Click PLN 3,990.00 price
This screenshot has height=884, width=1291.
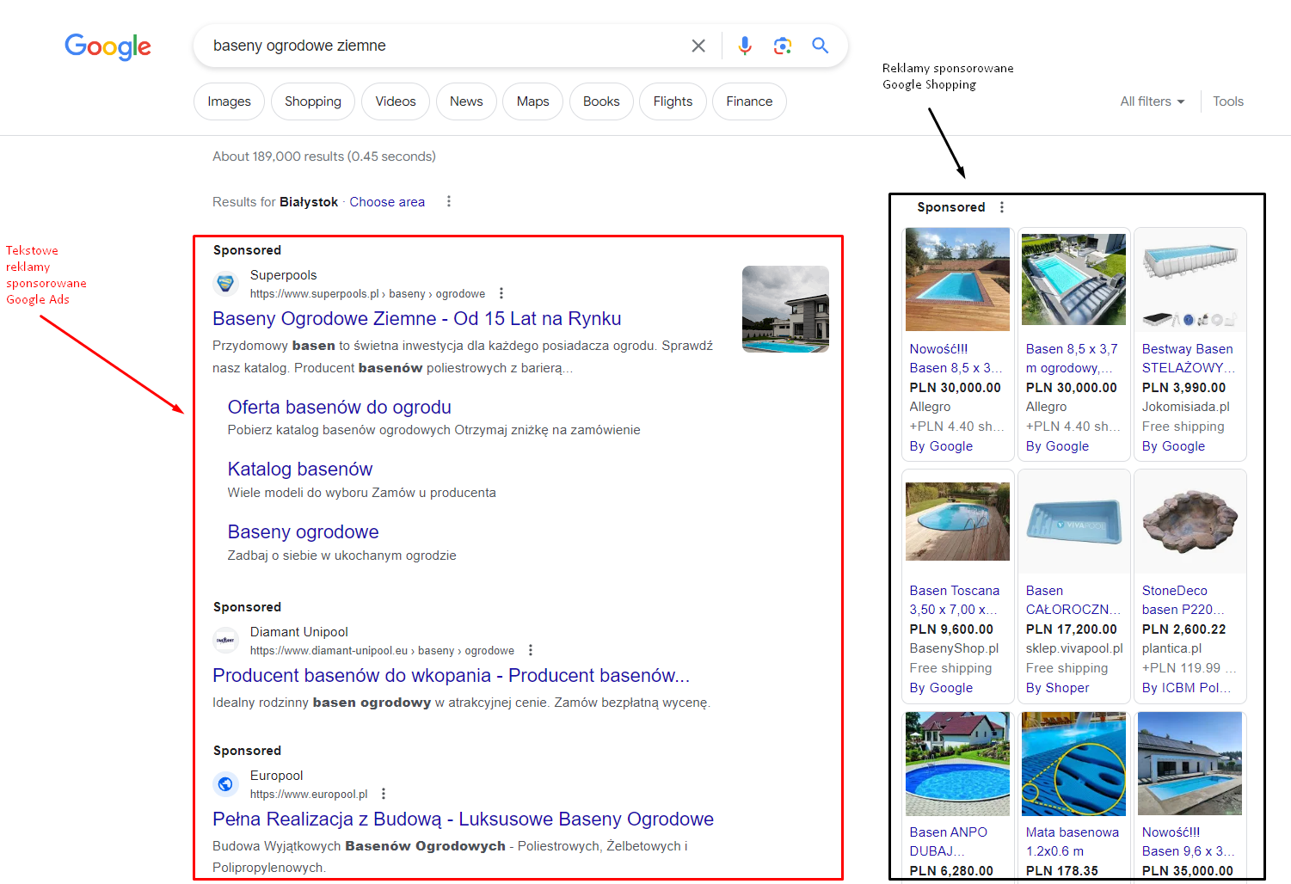coord(1183,388)
